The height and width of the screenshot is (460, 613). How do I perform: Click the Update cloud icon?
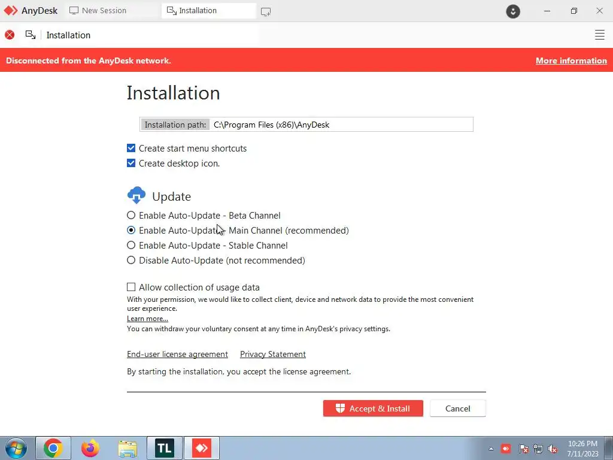point(136,195)
